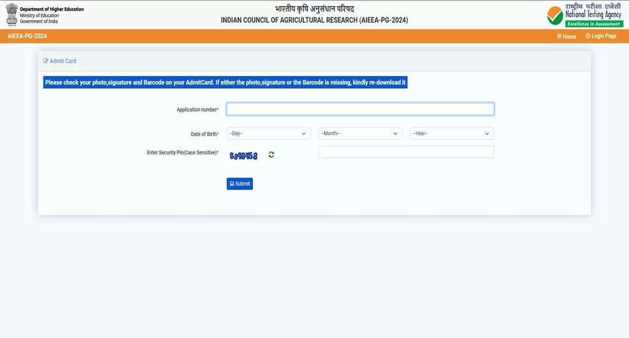Open the Day dropdown for Date of Birth

[268, 133]
